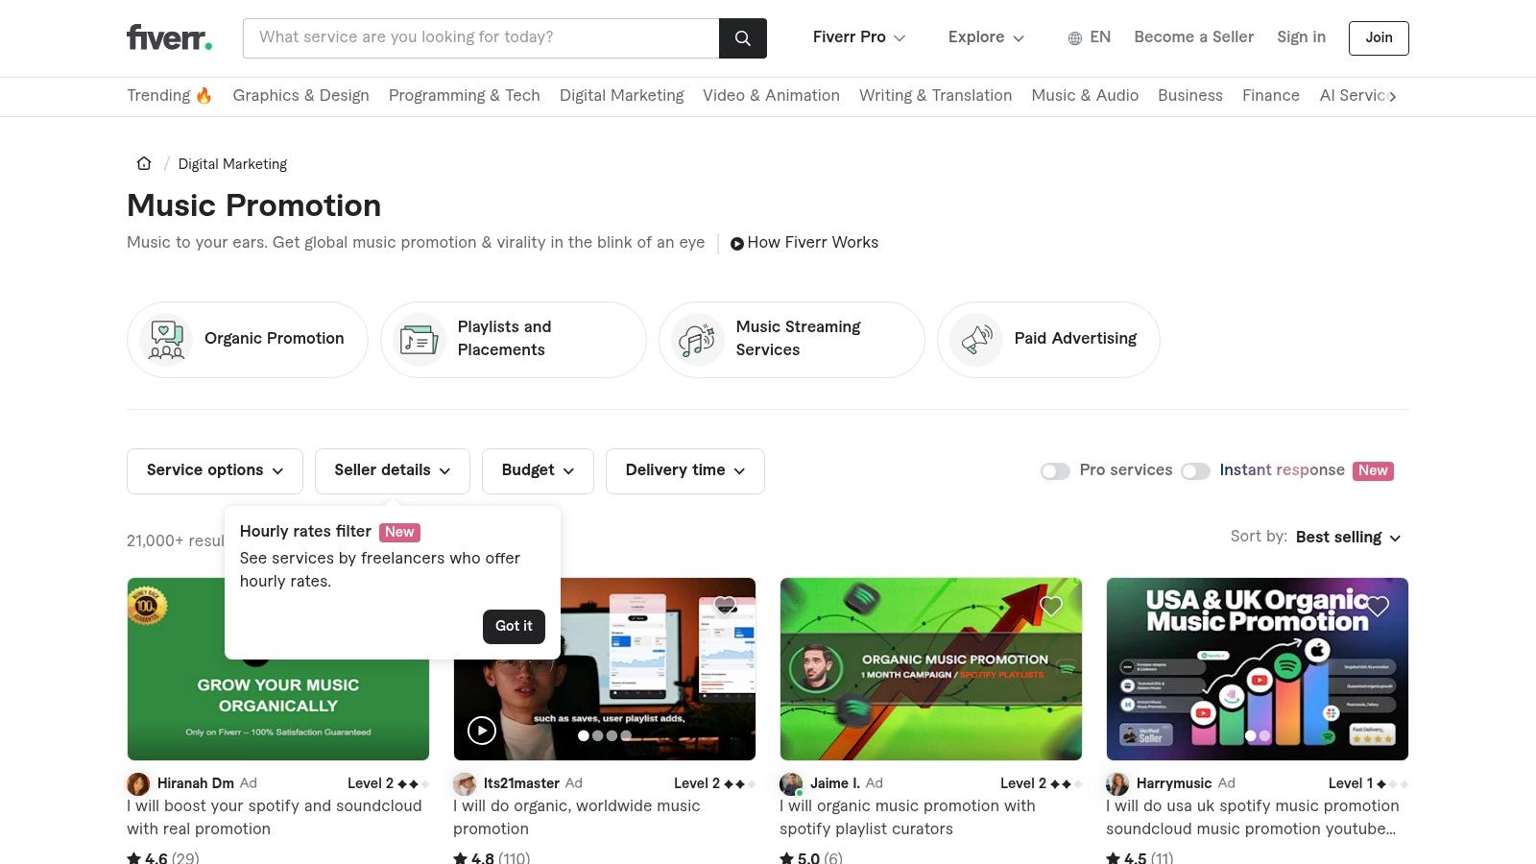Open the Programming & Tech category
This screenshot has height=864, width=1536.
point(465,95)
